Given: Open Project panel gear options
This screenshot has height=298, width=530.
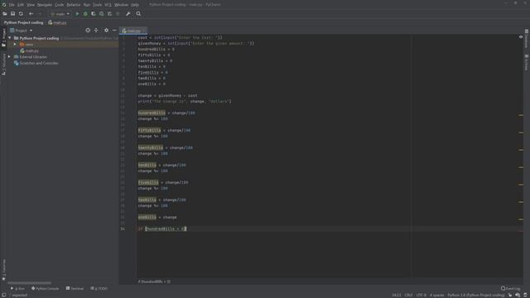Looking at the screenshot, I should [x=107, y=31].
